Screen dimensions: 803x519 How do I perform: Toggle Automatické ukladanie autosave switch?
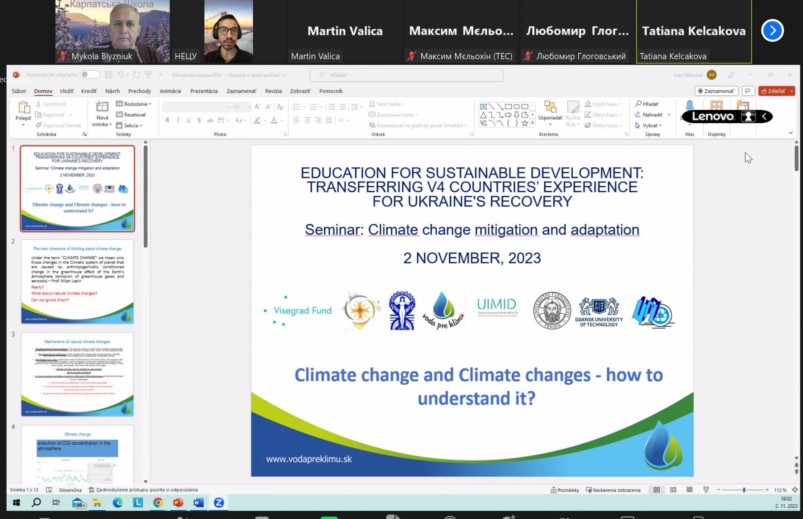point(90,75)
